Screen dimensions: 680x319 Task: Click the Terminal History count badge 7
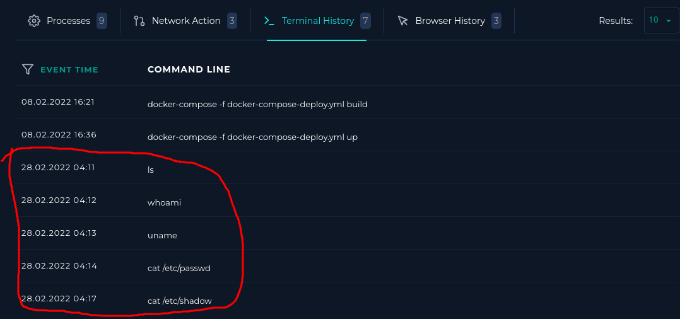pyautogui.click(x=366, y=21)
